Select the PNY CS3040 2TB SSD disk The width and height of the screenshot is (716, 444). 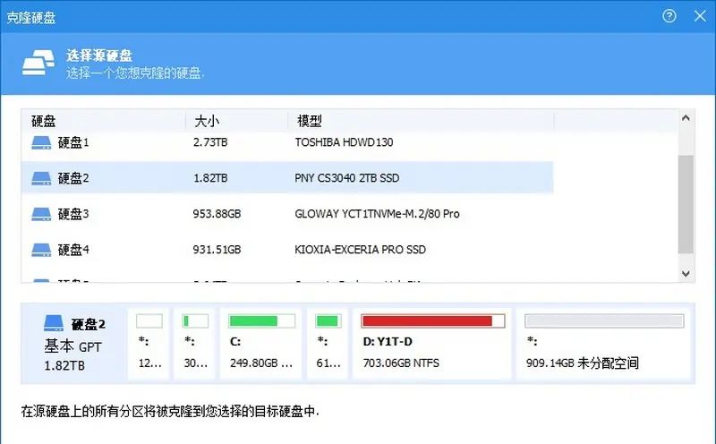[287, 178]
